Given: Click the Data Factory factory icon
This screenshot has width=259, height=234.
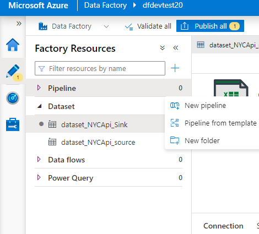Looking at the screenshot, I should click(x=43, y=26).
